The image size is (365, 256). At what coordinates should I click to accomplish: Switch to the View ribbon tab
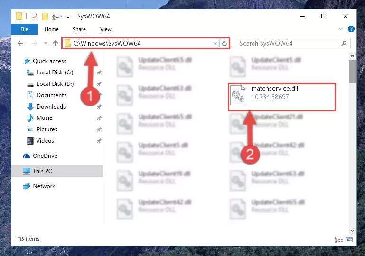[106, 29]
